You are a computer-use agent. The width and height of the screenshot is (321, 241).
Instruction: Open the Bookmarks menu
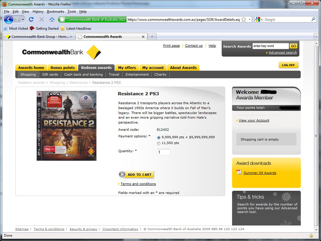coord(55,11)
